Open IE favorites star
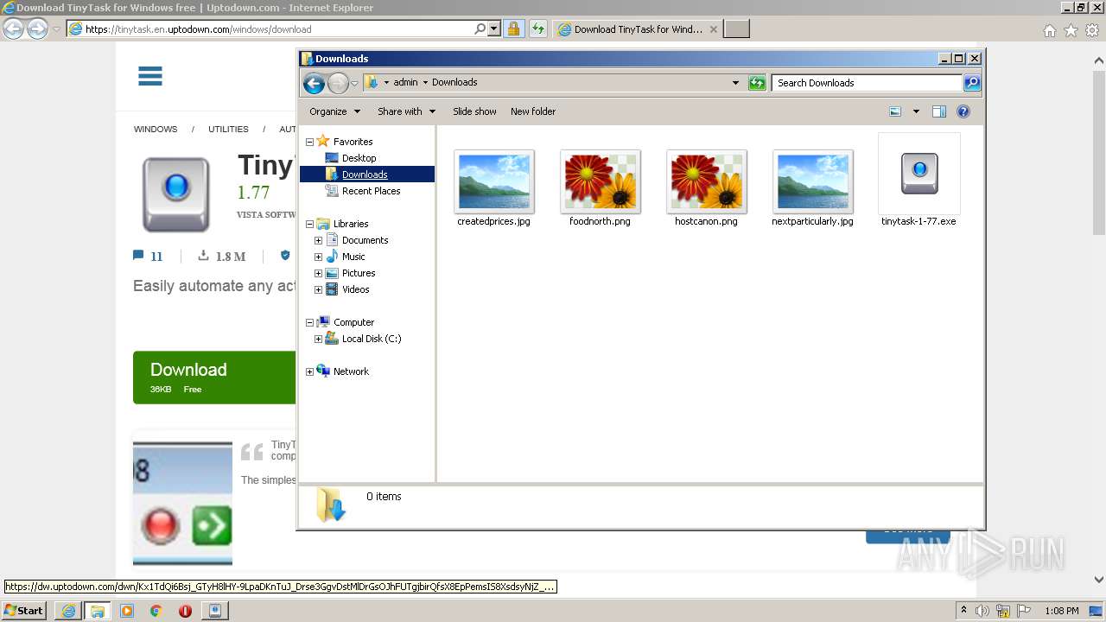 point(1071,30)
